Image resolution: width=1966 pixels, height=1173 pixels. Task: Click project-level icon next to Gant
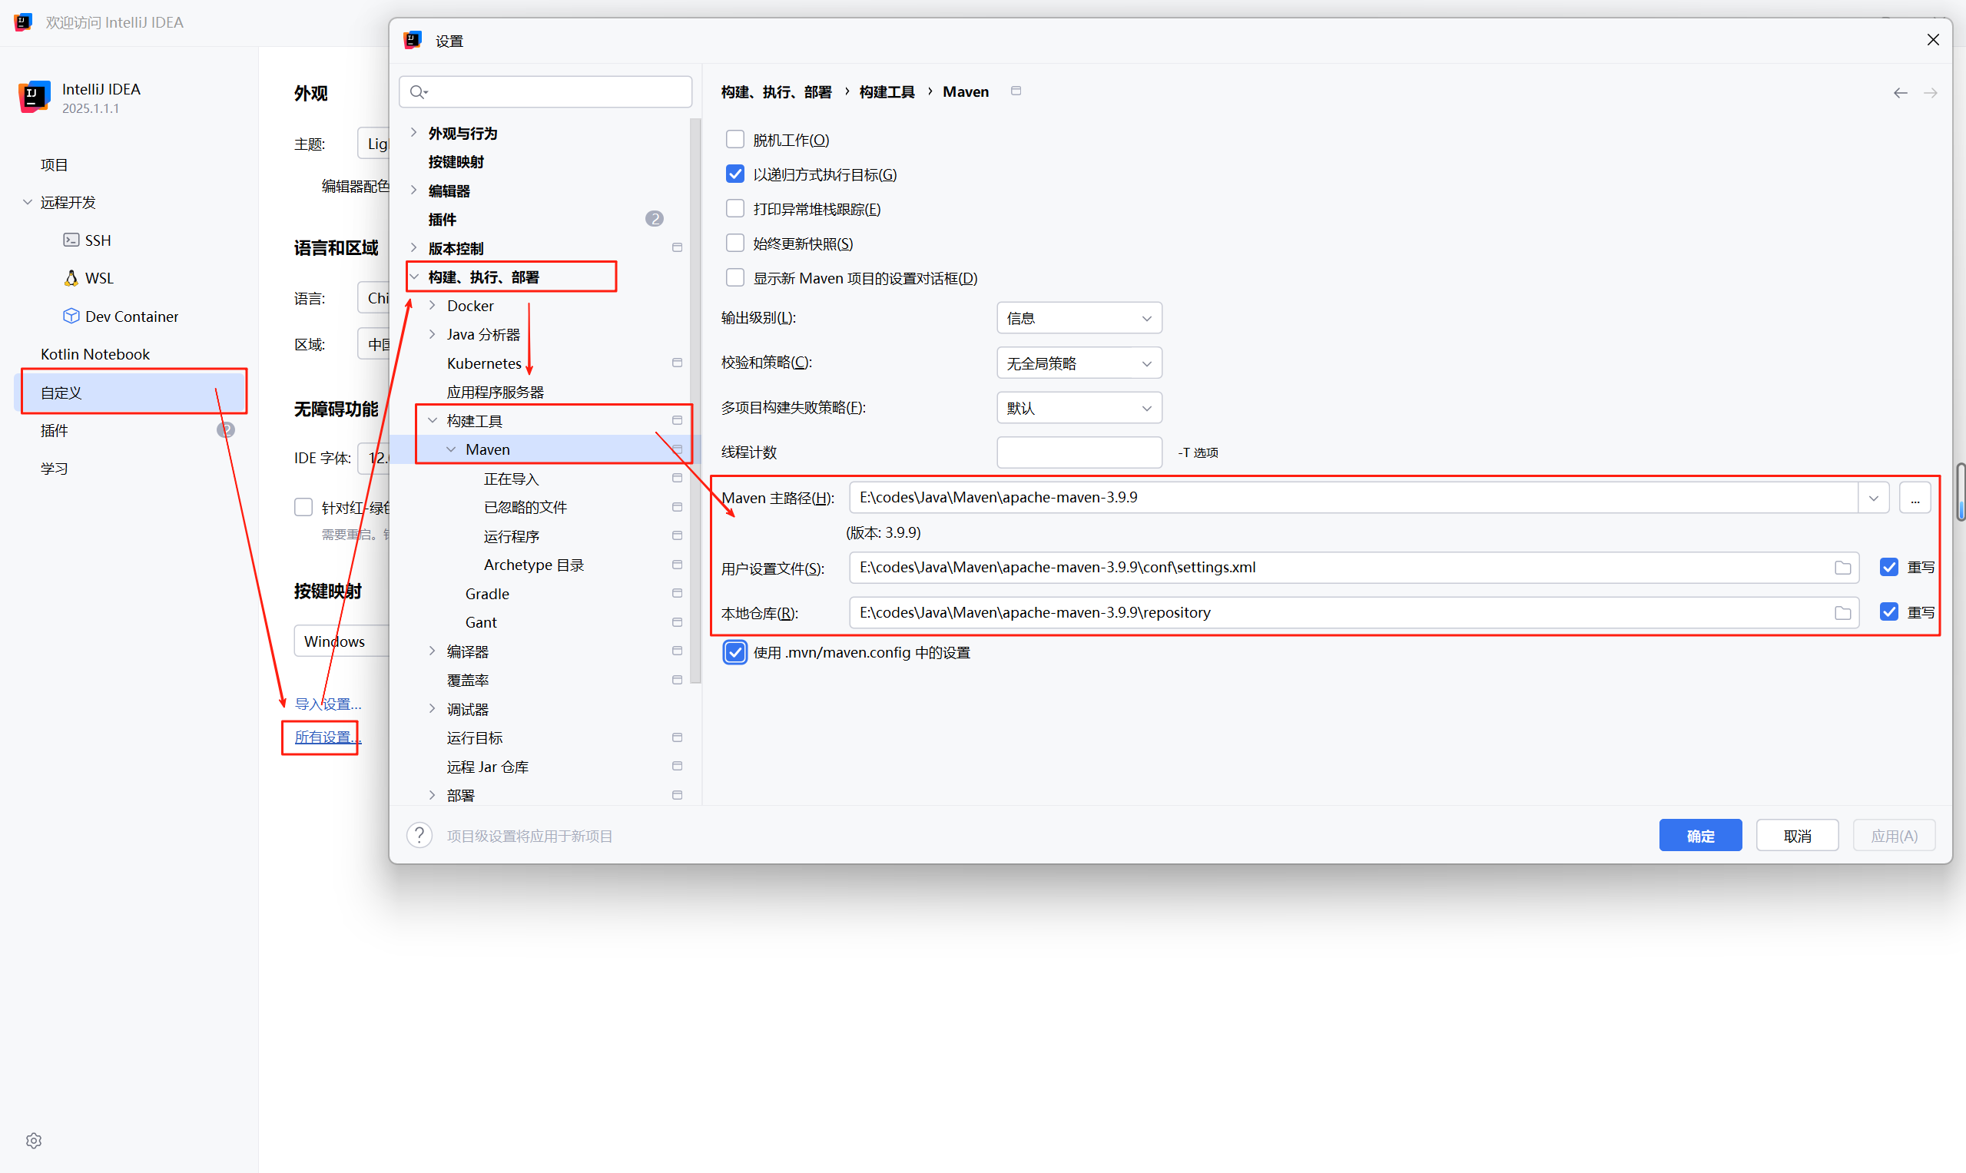click(678, 622)
